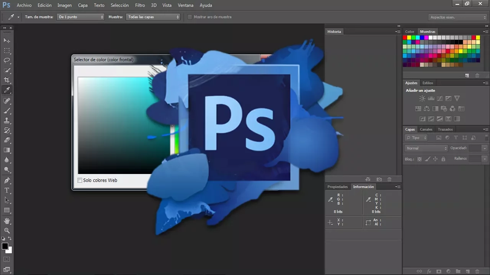Screen dimensions: 490x275
Task: Select the Quick Selection tool
Action: tap(7, 70)
